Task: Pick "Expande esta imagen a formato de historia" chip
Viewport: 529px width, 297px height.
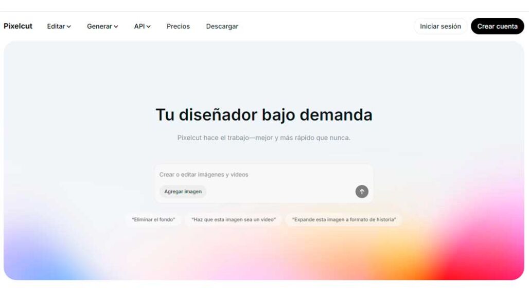Action: pyautogui.click(x=344, y=219)
